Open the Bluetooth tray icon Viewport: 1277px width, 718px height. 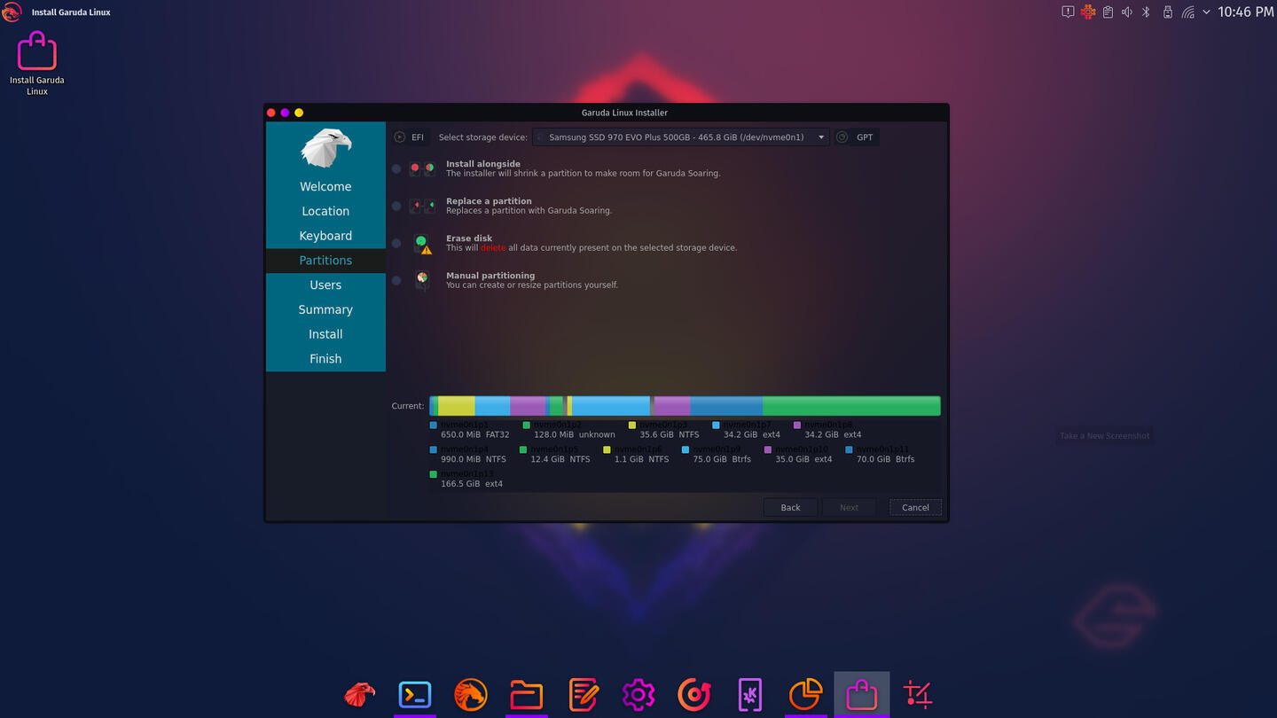[1146, 12]
